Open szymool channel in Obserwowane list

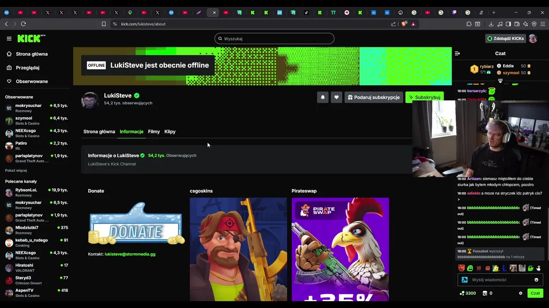tap(36, 121)
